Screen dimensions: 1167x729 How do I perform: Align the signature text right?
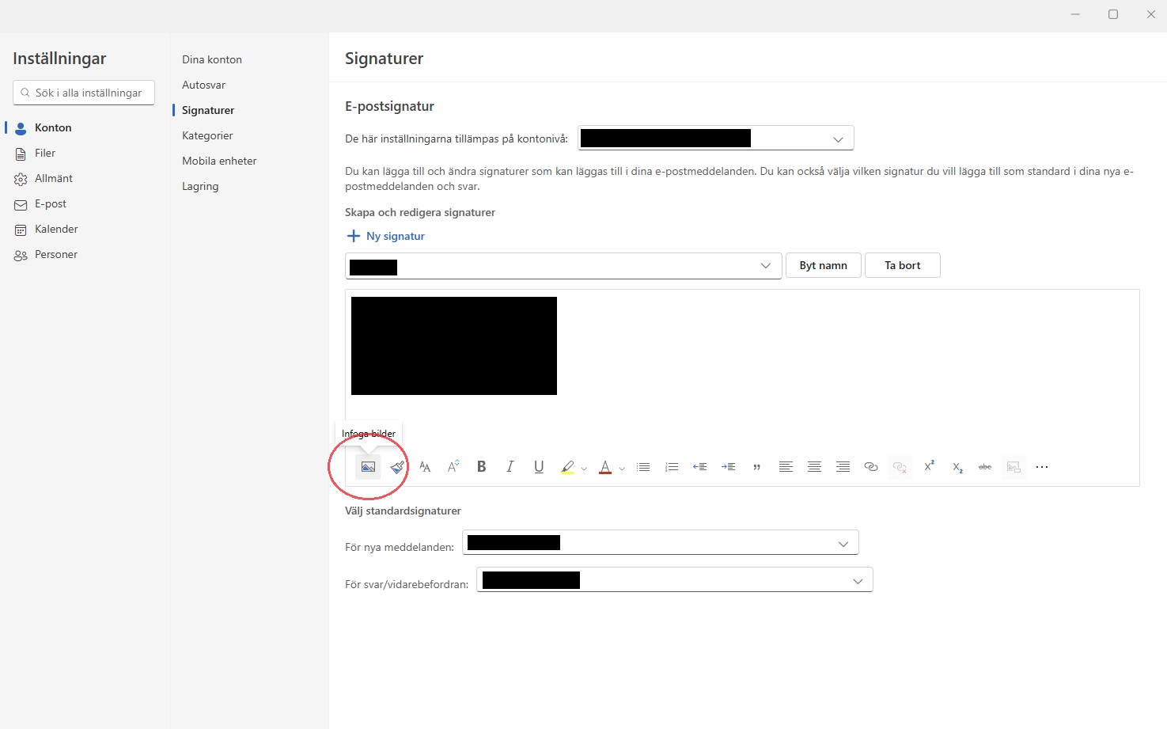click(x=843, y=467)
